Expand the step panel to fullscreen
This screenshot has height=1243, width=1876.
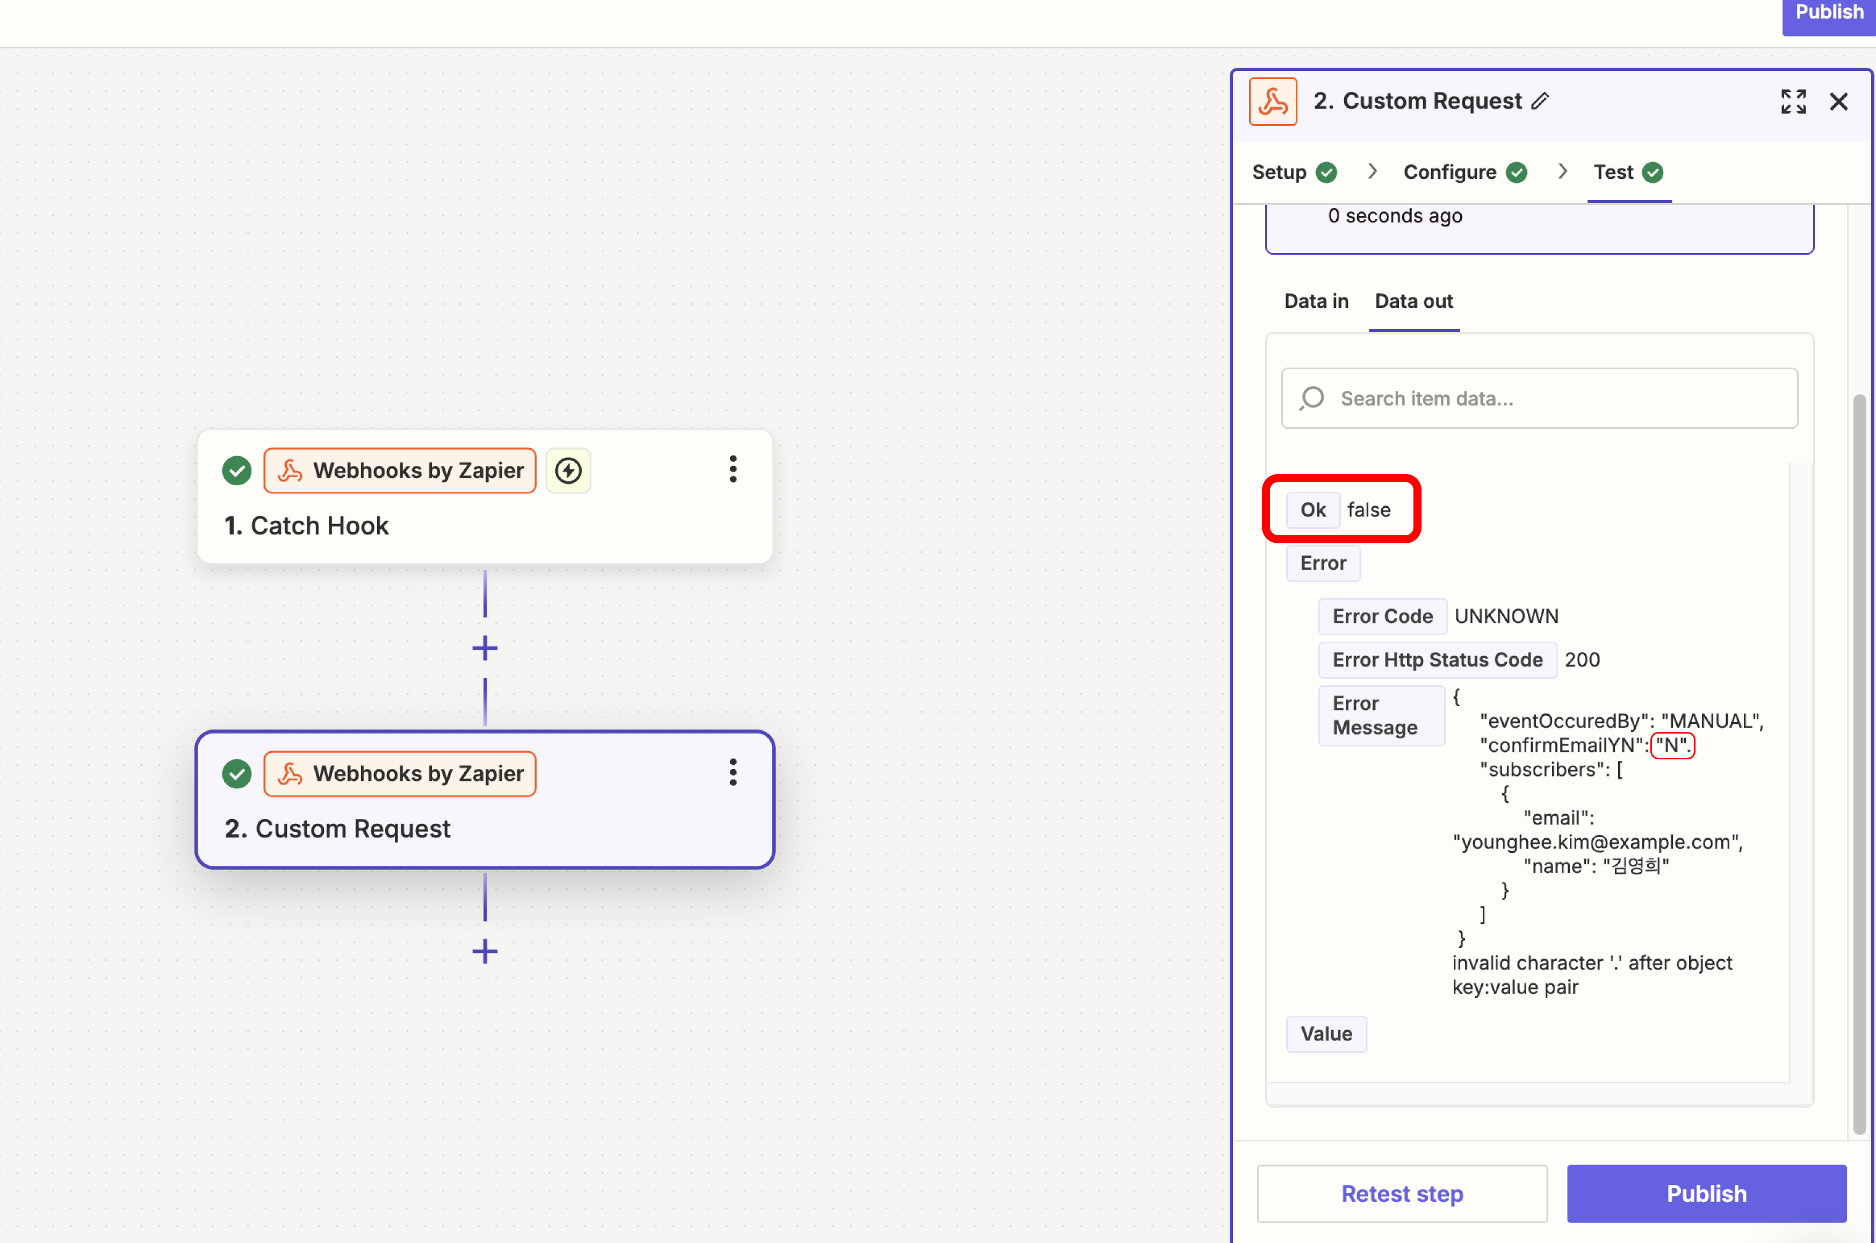click(x=1793, y=102)
